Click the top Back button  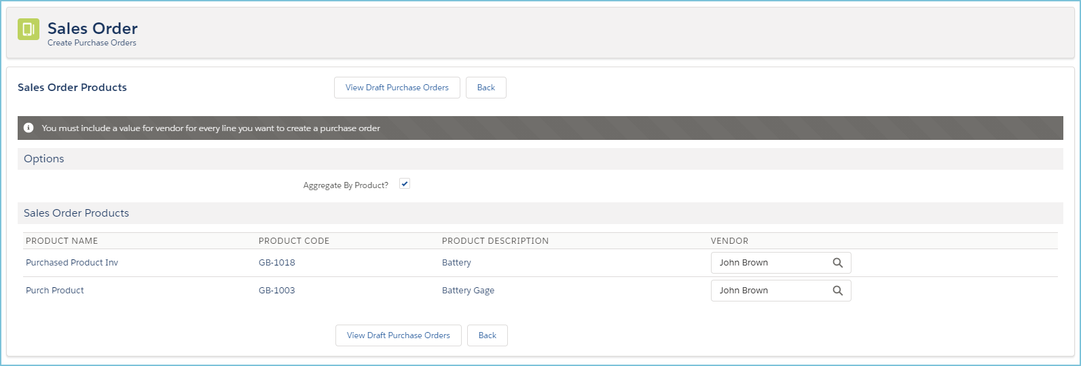[x=485, y=88]
